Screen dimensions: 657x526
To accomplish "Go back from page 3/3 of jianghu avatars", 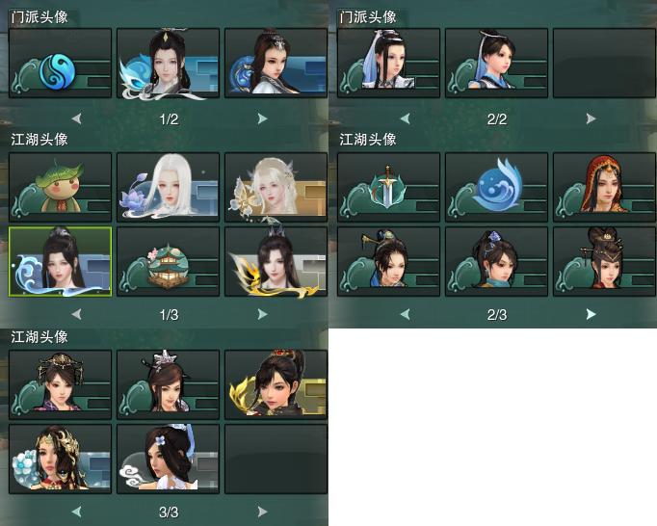I will [77, 512].
